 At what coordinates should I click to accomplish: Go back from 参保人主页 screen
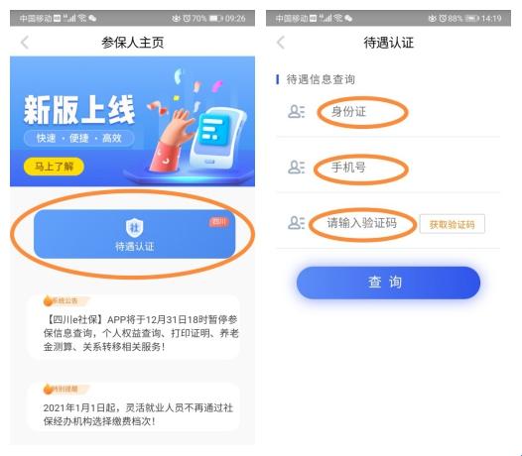click(x=25, y=43)
